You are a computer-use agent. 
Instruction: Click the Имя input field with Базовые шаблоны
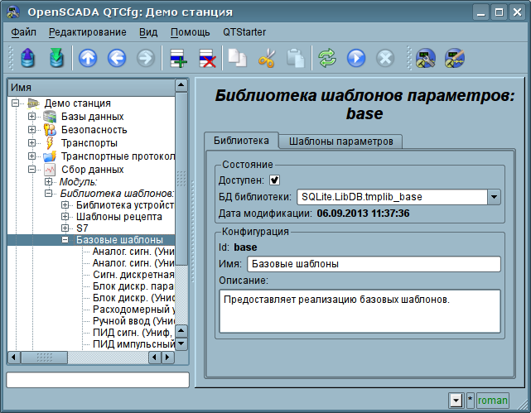coord(374,264)
